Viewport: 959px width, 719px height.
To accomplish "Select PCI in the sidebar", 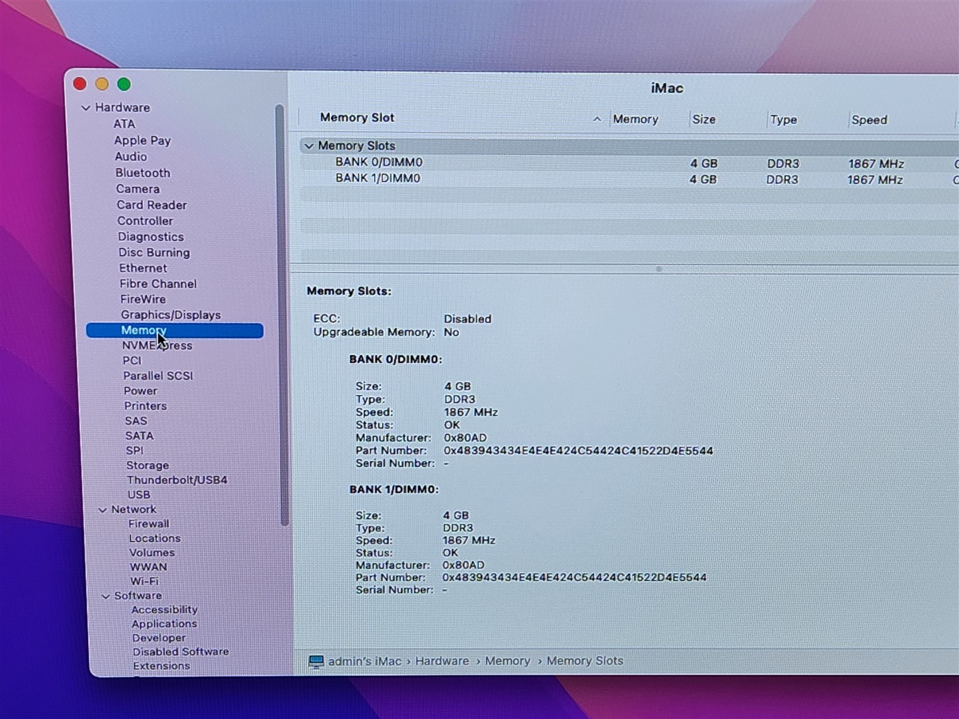I will click(132, 361).
